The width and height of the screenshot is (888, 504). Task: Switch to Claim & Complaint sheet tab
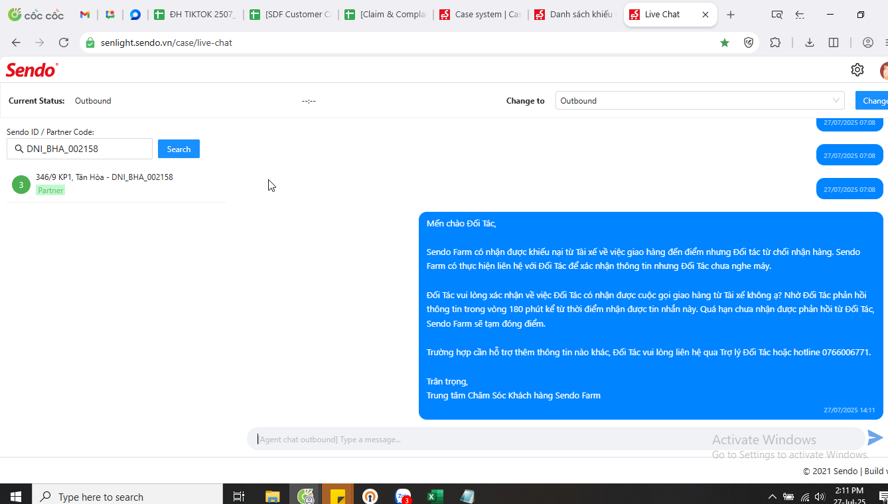coord(385,15)
